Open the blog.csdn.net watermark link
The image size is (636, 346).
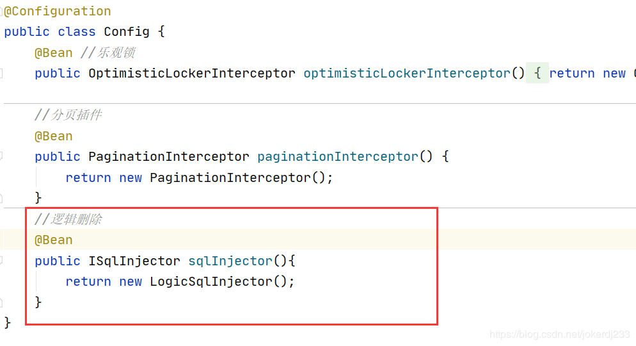coord(560,334)
